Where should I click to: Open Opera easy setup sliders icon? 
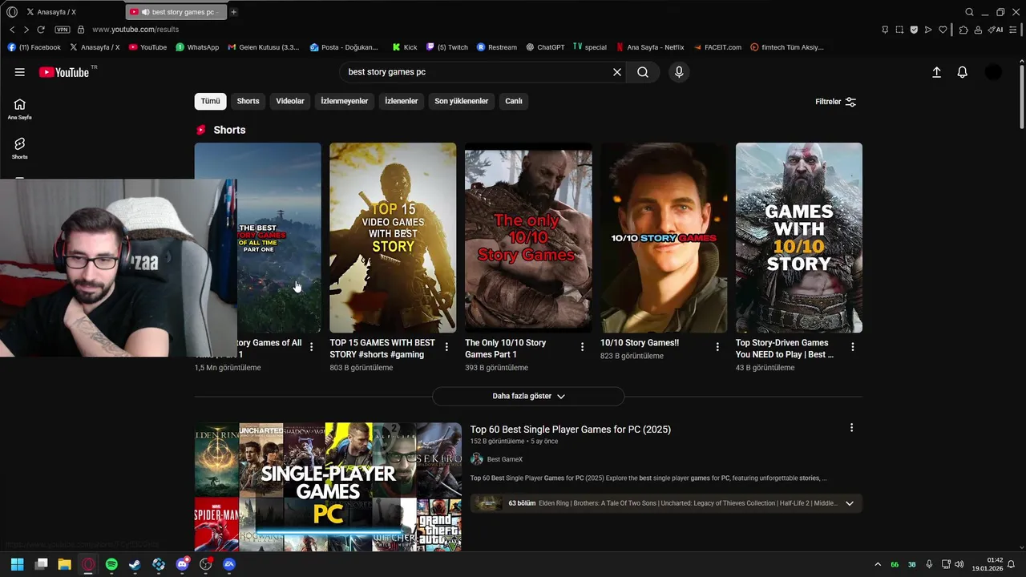tap(1015, 30)
